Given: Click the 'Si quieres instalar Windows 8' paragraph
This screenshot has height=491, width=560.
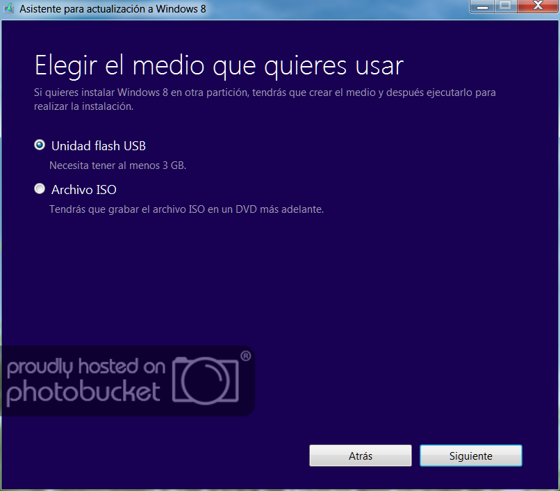Looking at the screenshot, I should (265, 99).
